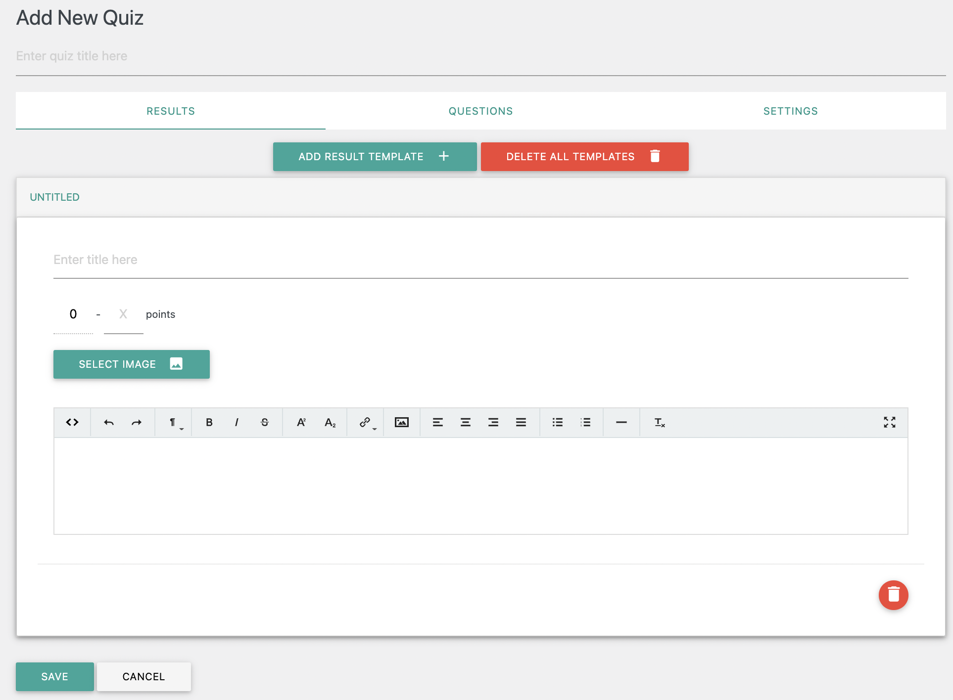This screenshot has height=700, width=953.
Task: Insert image using the editor image icon
Action: pos(401,422)
